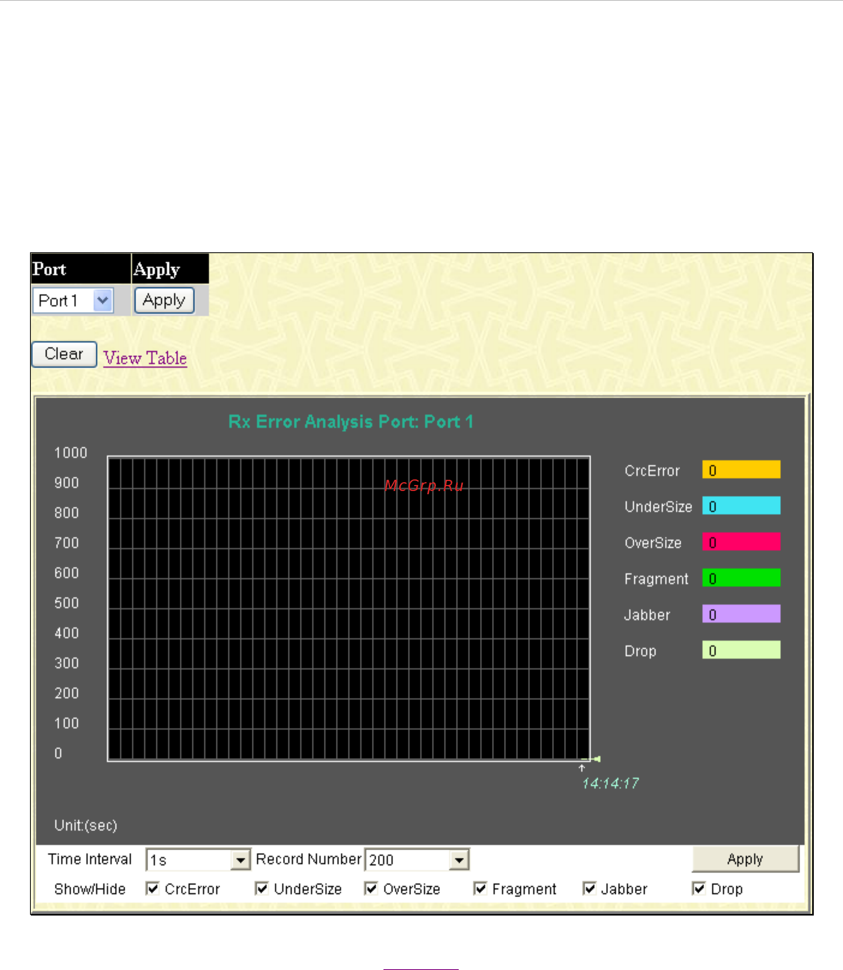Click the Jabber legend label
This screenshot has width=843, height=970.
[x=647, y=615]
